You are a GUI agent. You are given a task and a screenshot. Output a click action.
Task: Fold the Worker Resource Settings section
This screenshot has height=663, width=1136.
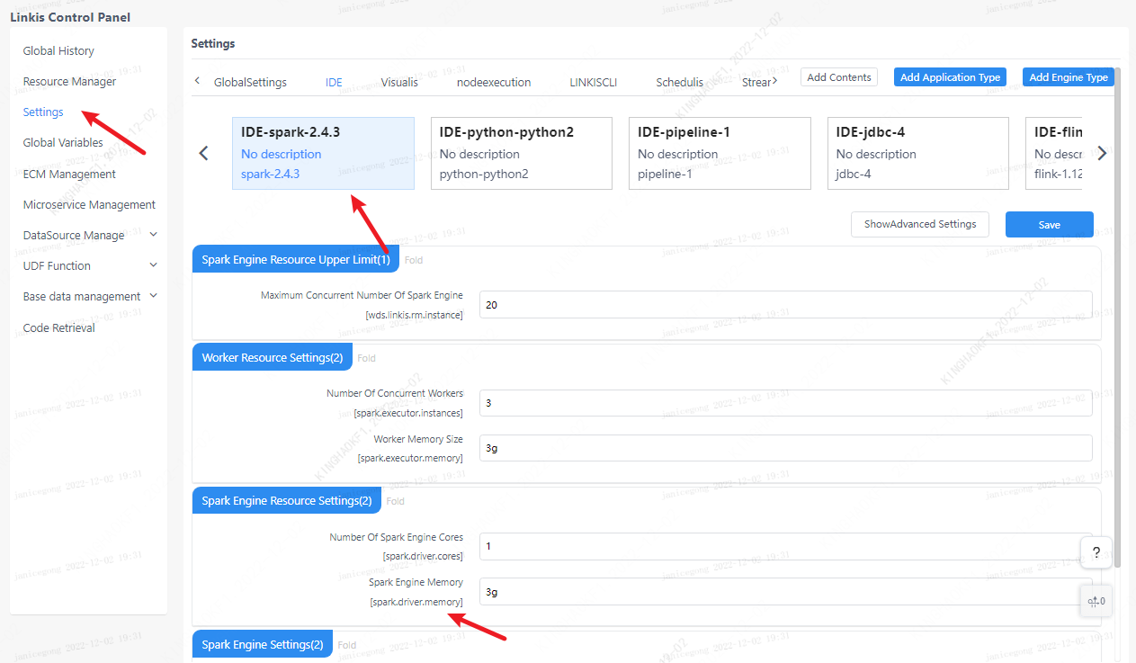coord(366,357)
